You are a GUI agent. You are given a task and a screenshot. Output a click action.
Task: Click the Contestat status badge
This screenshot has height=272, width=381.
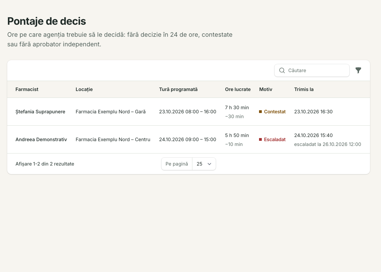click(x=272, y=112)
